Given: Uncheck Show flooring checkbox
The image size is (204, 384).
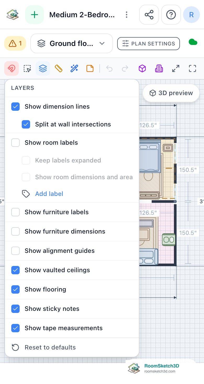Looking at the screenshot, I should click(15, 289).
